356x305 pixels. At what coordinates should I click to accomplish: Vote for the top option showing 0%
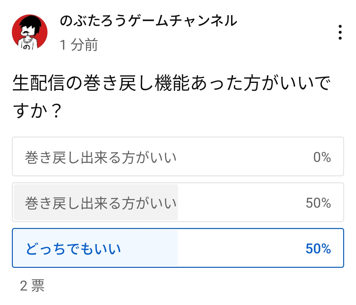pyautogui.click(x=178, y=157)
